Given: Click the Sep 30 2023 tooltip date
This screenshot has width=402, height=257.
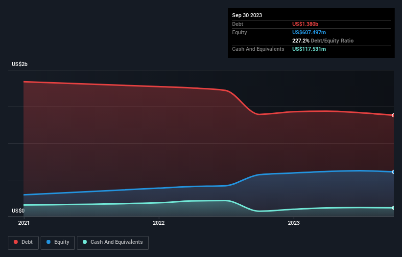Looking at the screenshot, I should (x=247, y=15).
